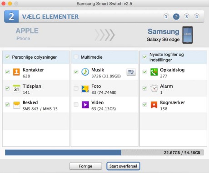Click the Personlige oplysninger header label

[x=35, y=57]
